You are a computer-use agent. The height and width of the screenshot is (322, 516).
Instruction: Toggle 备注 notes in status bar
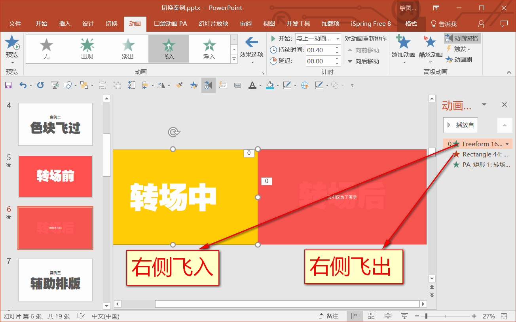328,316
